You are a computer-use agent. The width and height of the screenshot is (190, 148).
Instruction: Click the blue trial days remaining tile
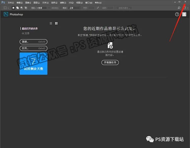click(x=33, y=64)
